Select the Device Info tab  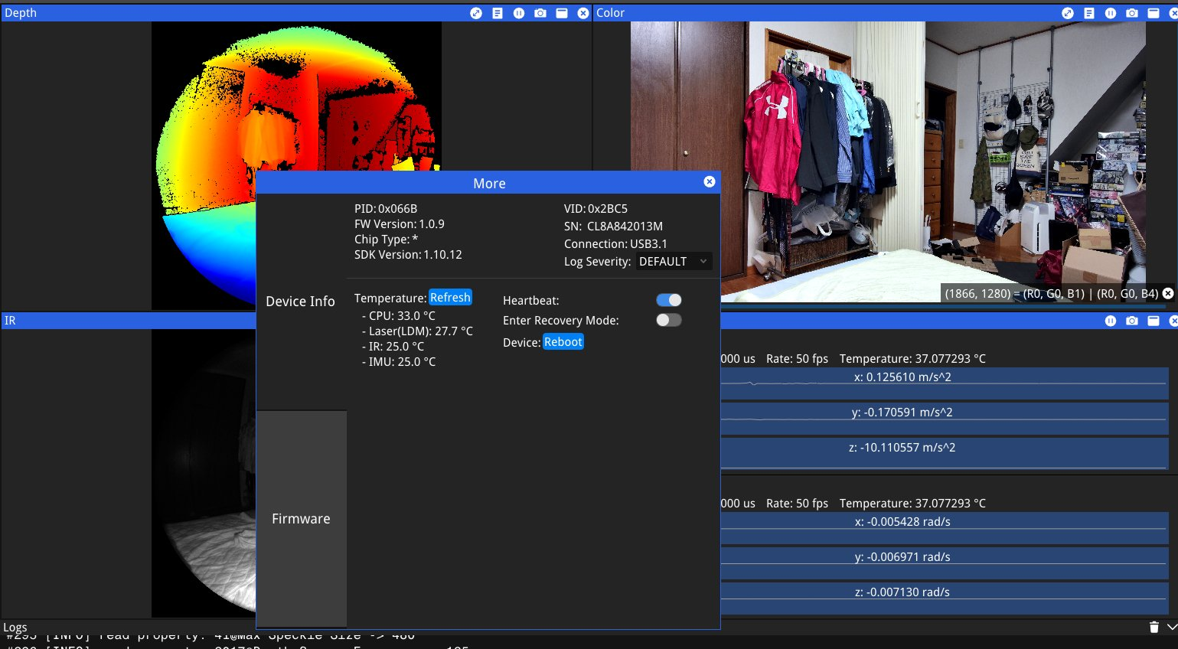pos(300,302)
